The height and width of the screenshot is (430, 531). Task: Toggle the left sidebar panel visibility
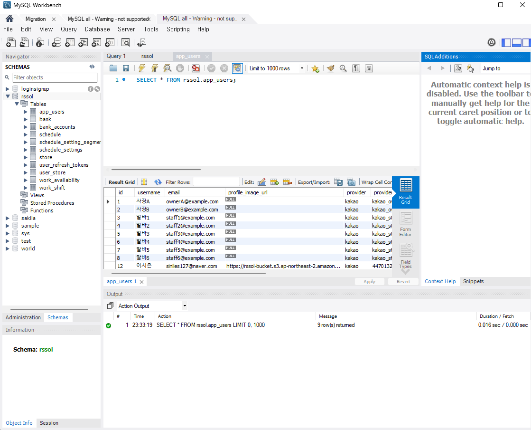point(506,42)
